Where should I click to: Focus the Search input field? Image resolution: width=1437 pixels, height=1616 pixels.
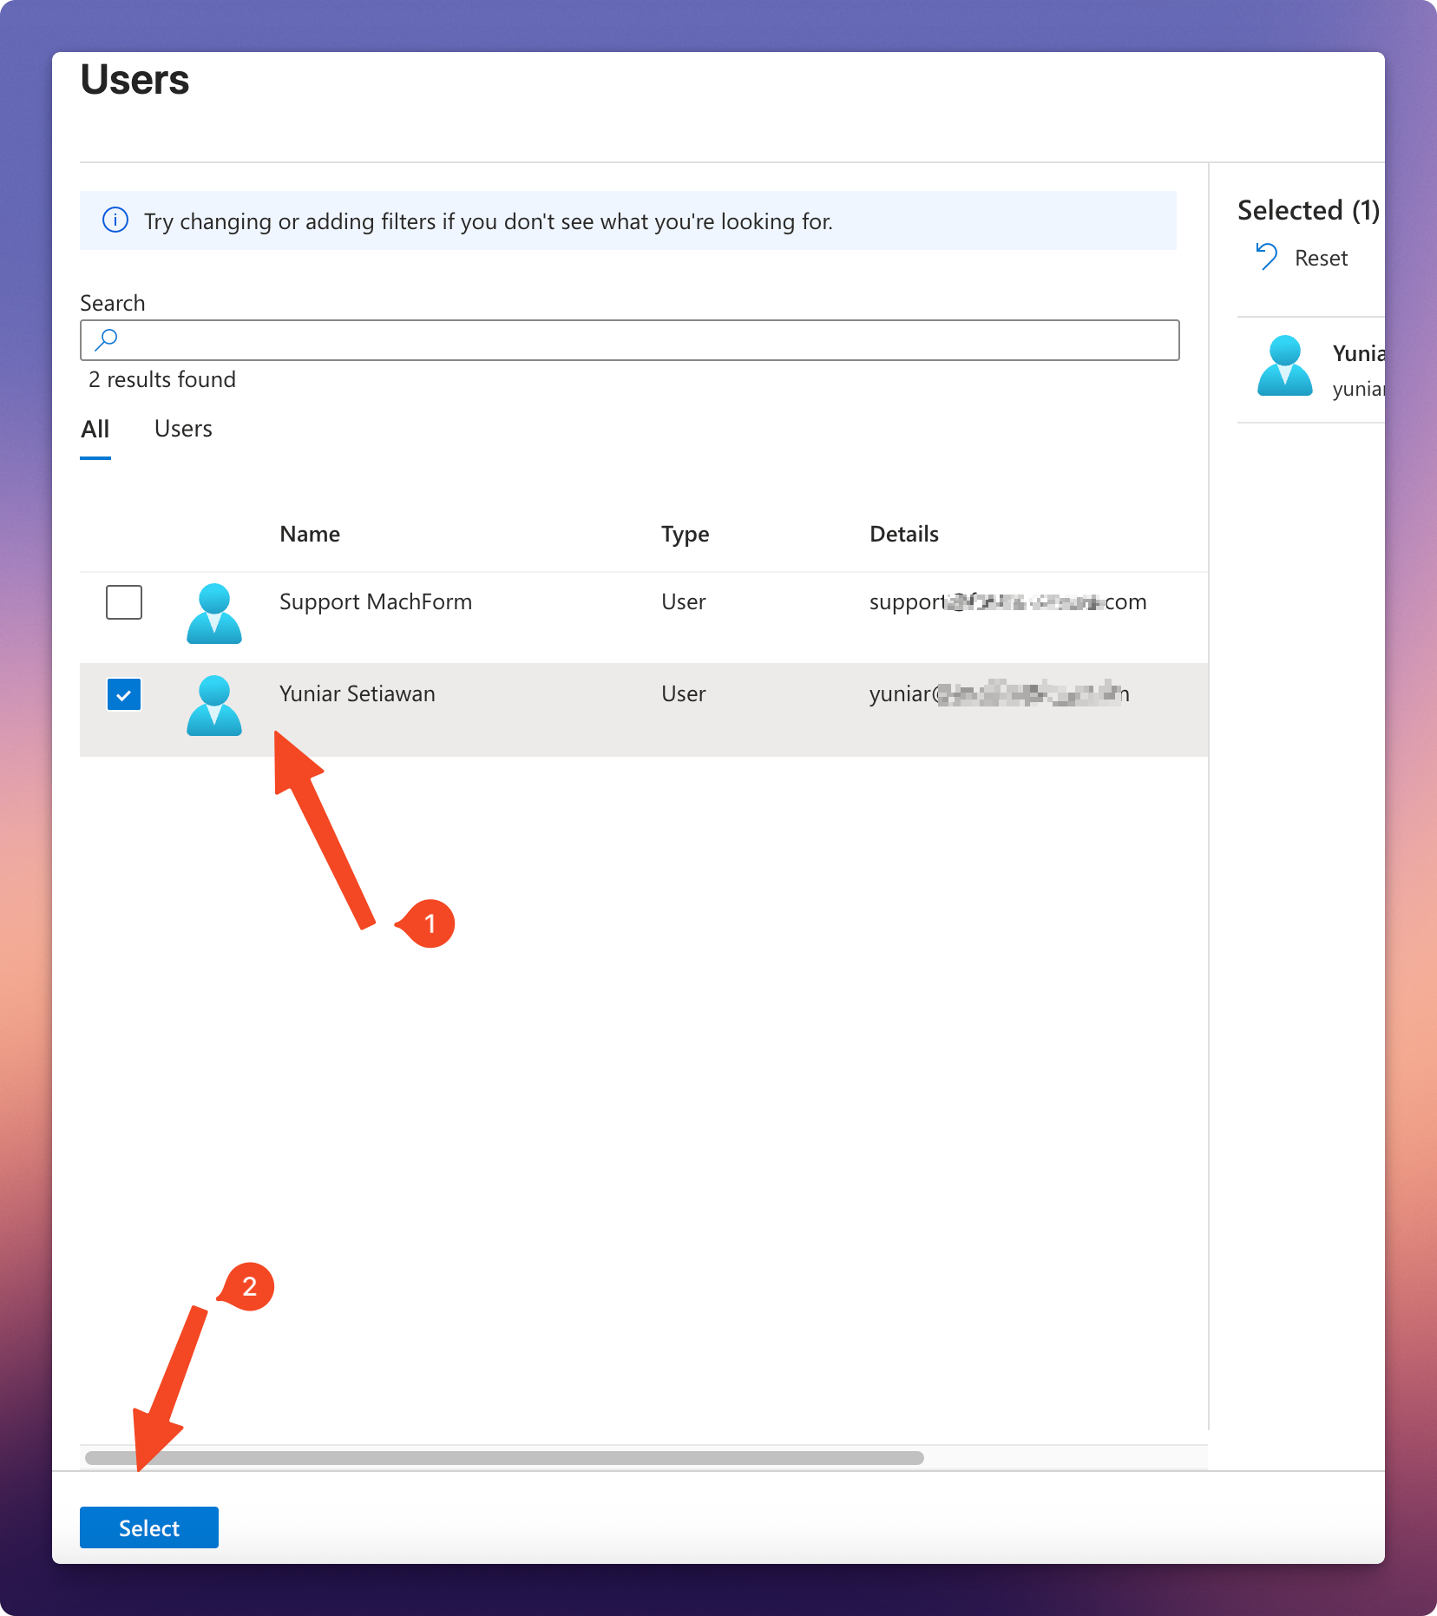[x=630, y=340]
